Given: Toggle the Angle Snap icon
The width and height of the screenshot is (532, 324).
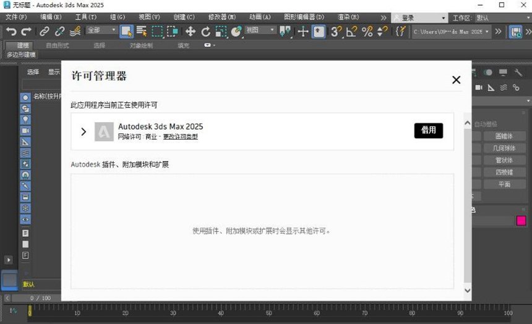Looking at the screenshot, I should click(351, 31).
